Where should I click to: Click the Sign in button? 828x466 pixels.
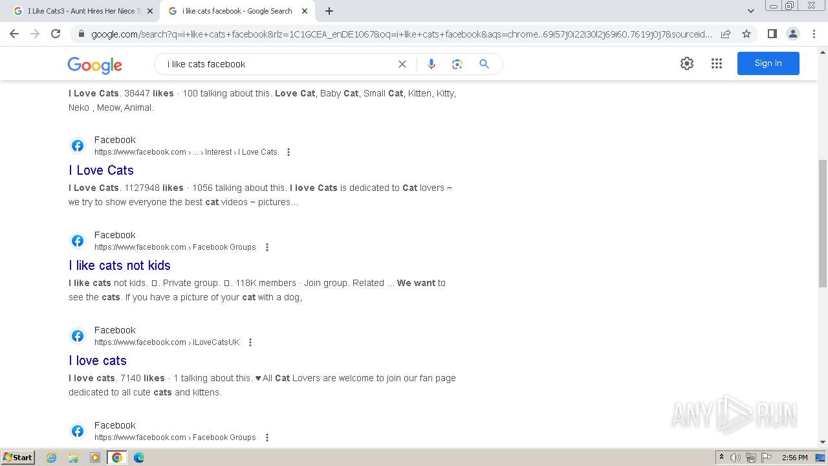click(768, 63)
